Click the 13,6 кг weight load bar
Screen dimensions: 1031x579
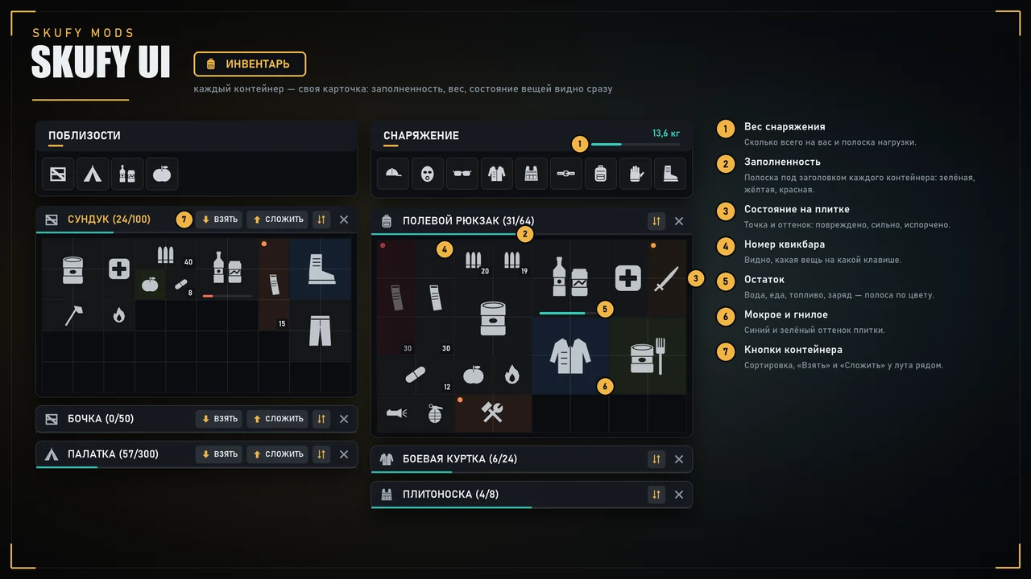(636, 144)
